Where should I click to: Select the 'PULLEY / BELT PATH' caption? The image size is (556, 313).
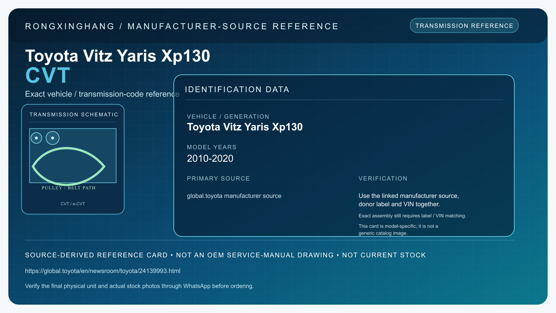tap(68, 188)
